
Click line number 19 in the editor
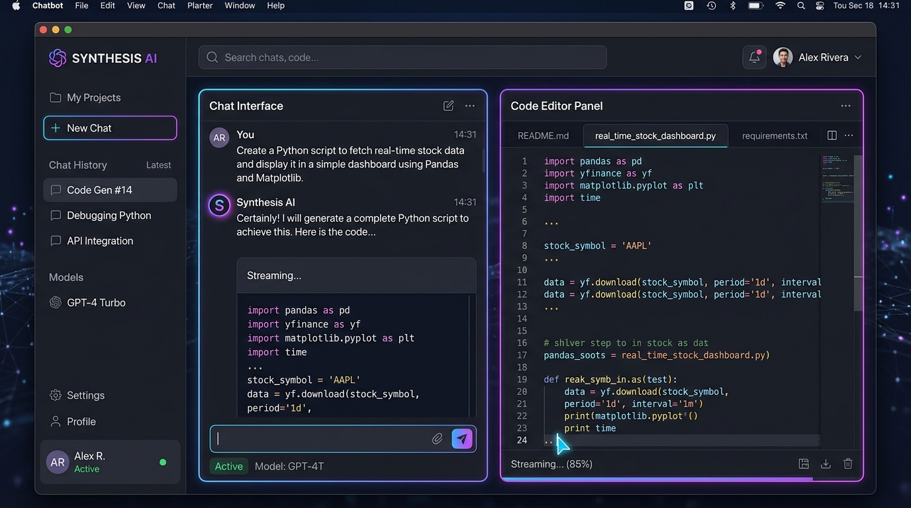pos(522,380)
